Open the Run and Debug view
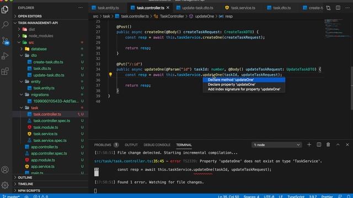Viewport: 353px width, 198px height. (x=5, y=56)
